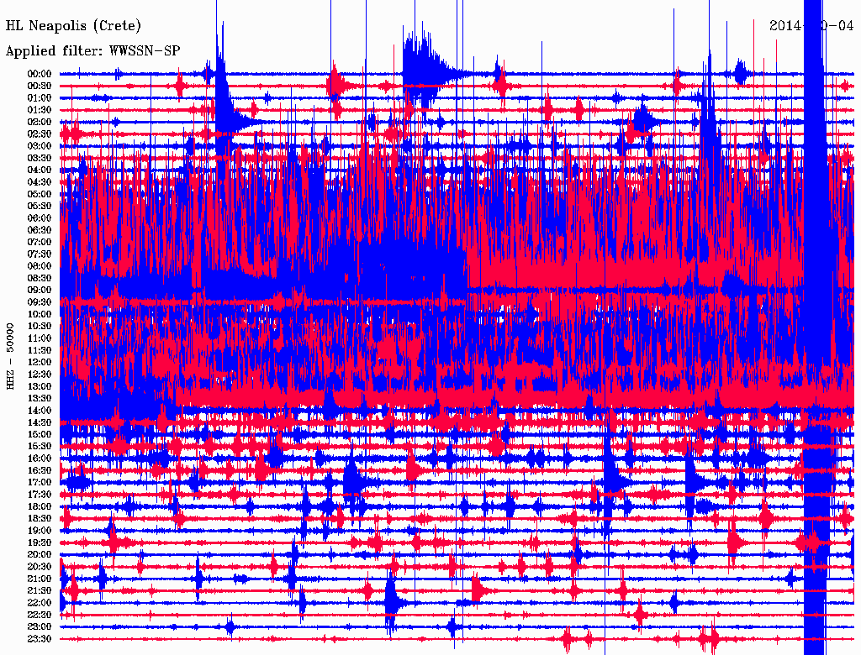Screen dimensions: 861x655
Task: Click the date label in the top right
Action: (811, 25)
